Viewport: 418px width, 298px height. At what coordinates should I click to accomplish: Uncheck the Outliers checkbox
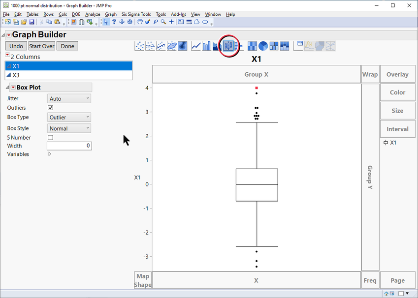tap(50, 108)
